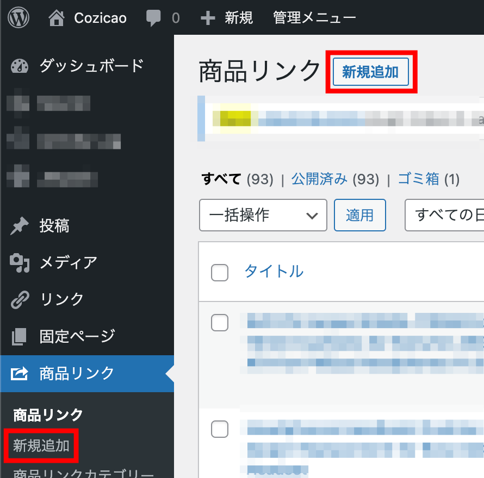Click the pages icon for 固定ページ
Image resolution: width=484 pixels, height=478 pixels.
[x=19, y=336]
